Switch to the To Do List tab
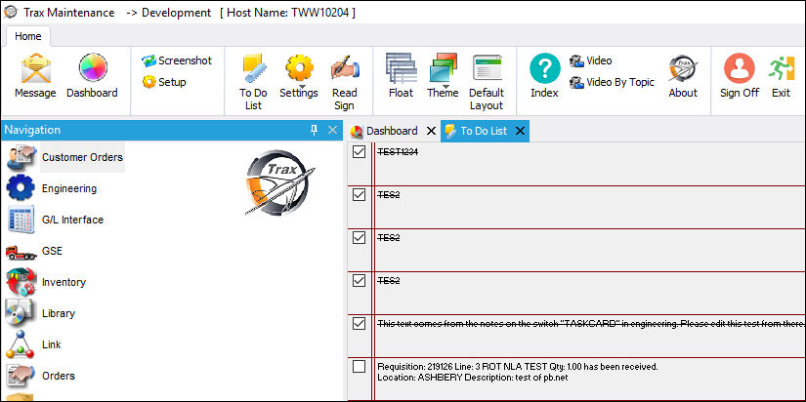 [x=484, y=131]
